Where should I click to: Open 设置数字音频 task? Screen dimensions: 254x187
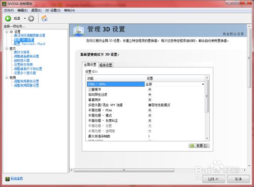(23, 64)
